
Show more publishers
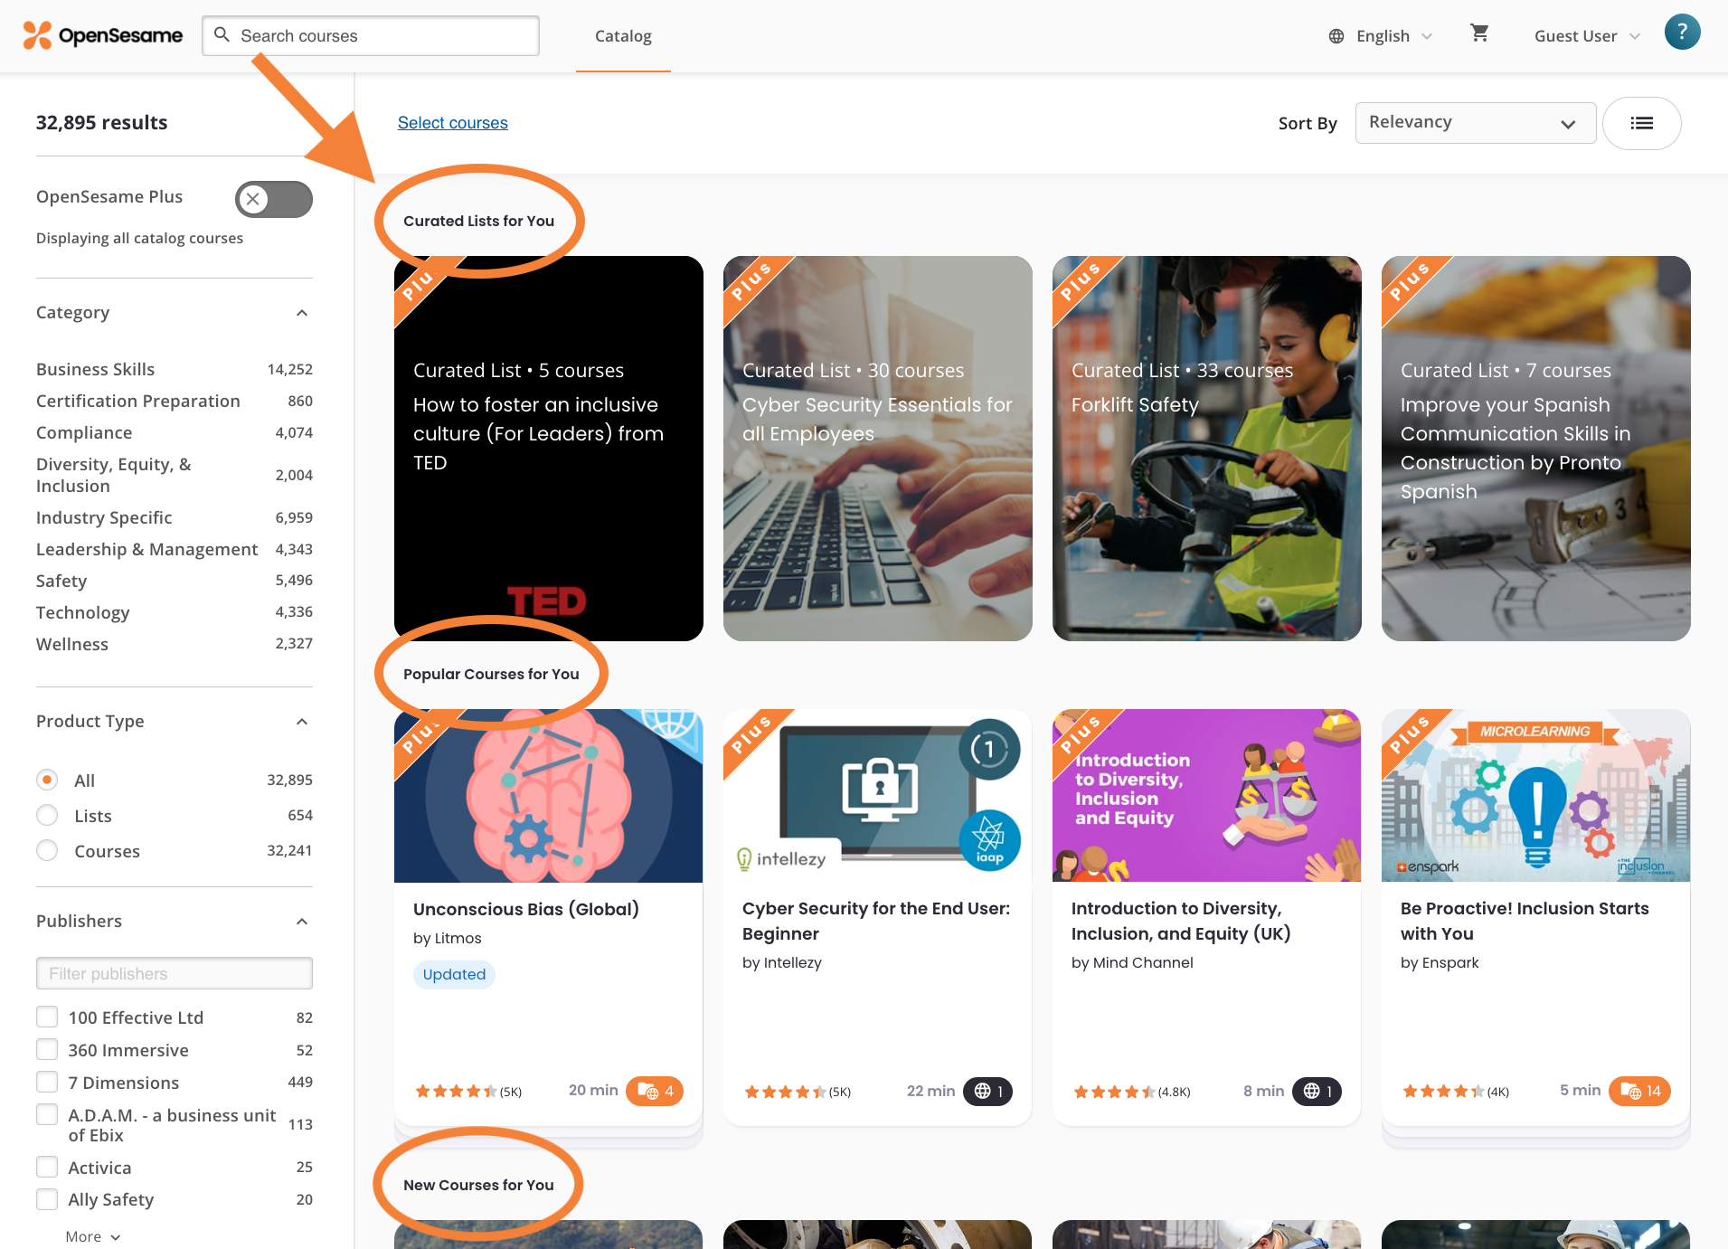(92, 1236)
